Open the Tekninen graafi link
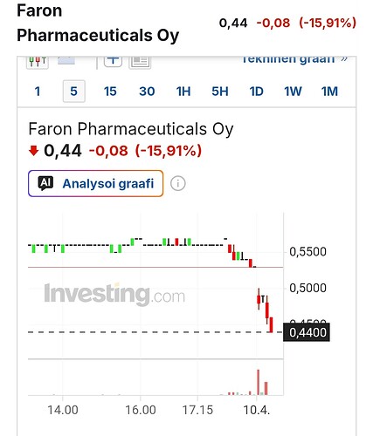Image resolution: width=373 pixels, height=436 pixels. tap(294, 59)
